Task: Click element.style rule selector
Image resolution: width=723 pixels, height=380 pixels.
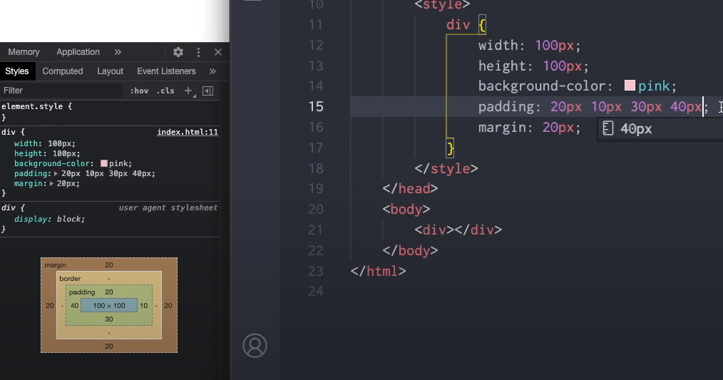Action: [x=32, y=106]
